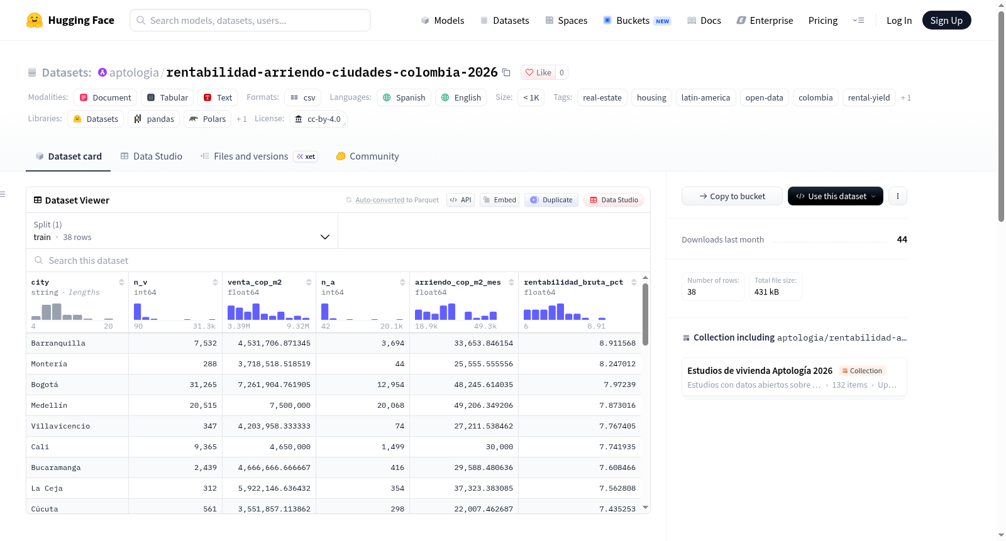Focus the search models input
The image size is (1006, 541).
click(250, 20)
